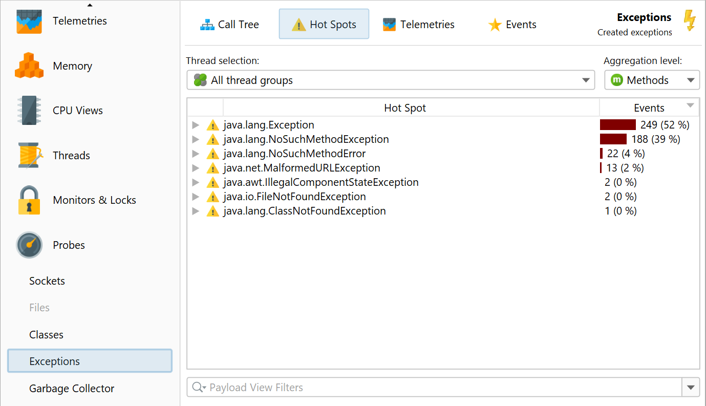Open CPU Views chip icon
The height and width of the screenshot is (406, 706).
tap(29, 111)
